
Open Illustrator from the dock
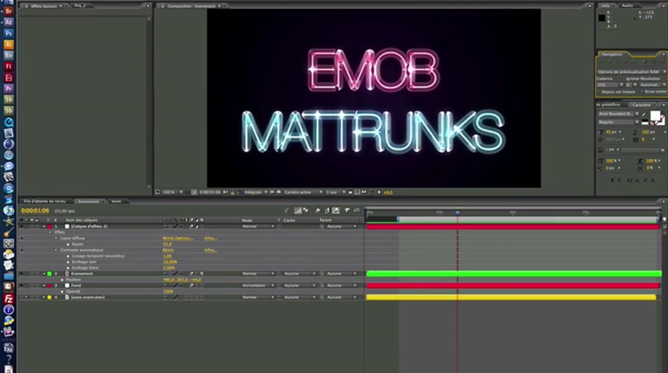(x=8, y=44)
